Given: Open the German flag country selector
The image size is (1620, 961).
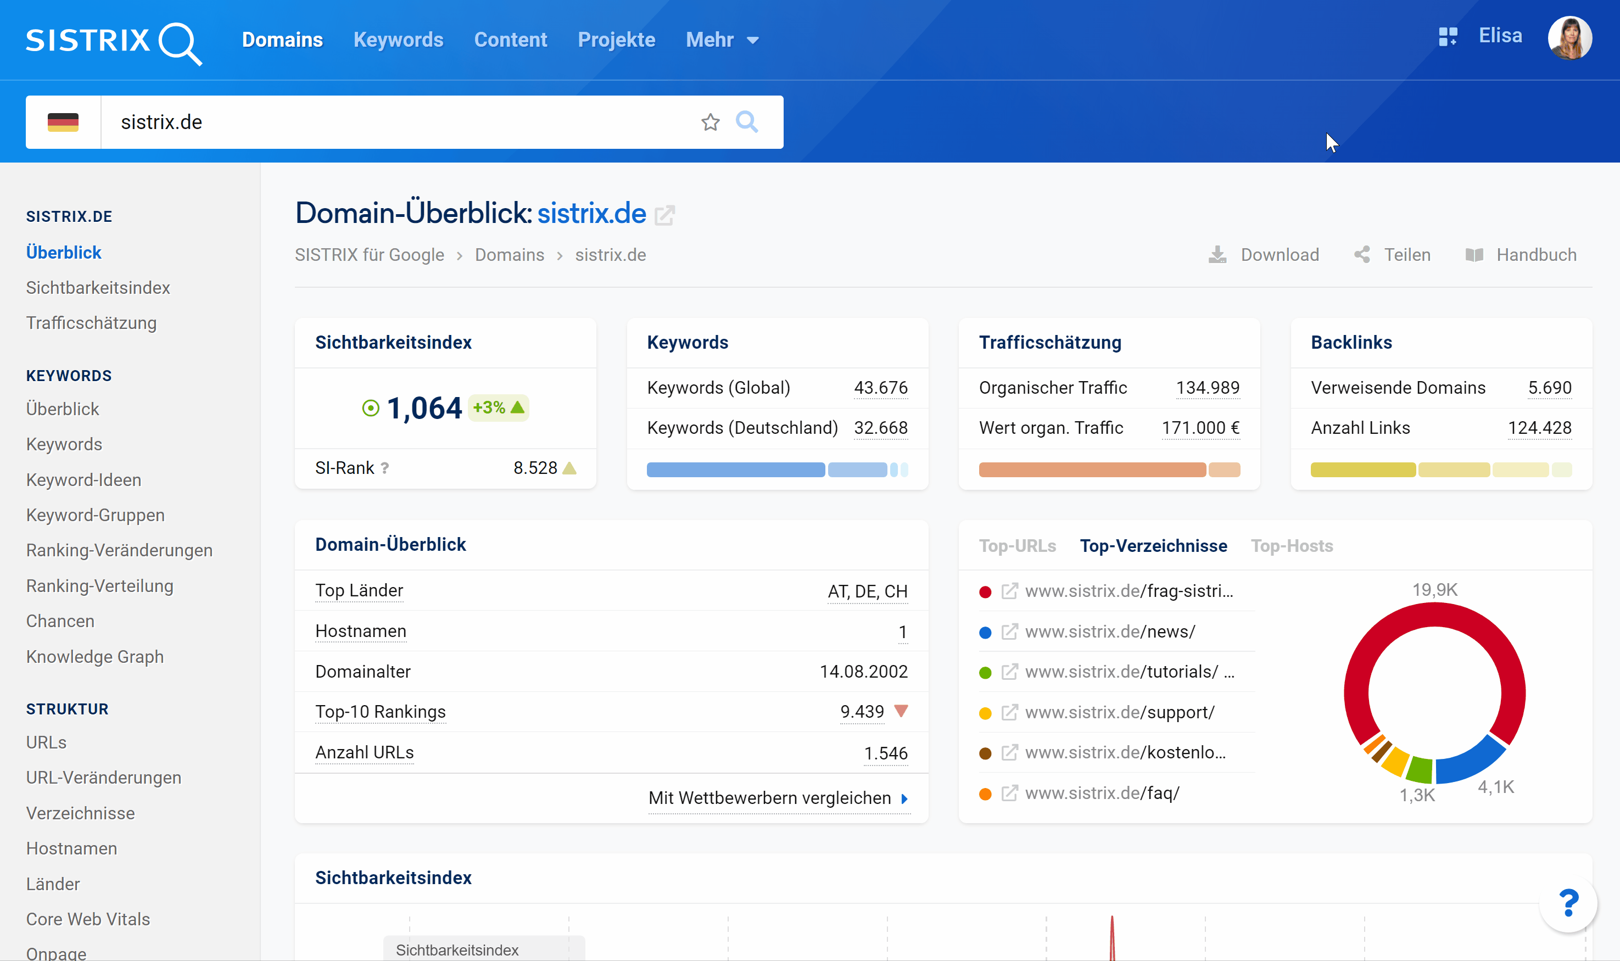Looking at the screenshot, I should (x=63, y=122).
